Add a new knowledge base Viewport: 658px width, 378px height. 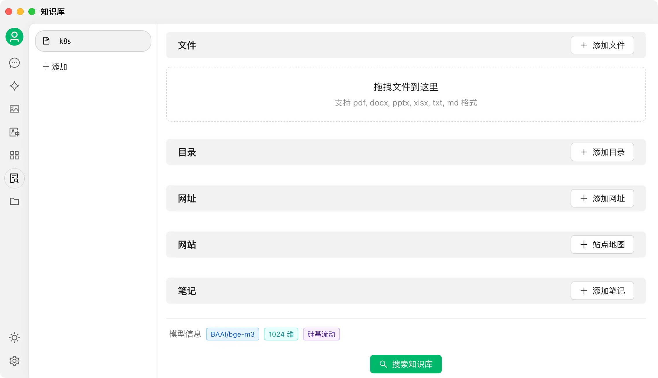click(x=55, y=67)
